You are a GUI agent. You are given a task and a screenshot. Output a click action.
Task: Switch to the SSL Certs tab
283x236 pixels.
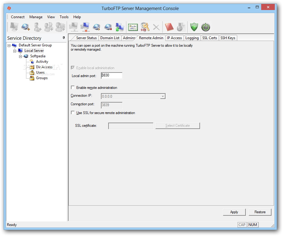(210, 38)
